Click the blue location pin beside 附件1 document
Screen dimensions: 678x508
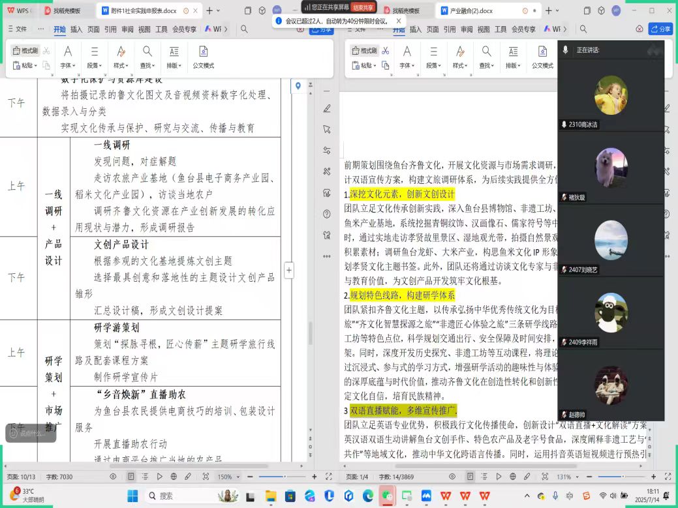[298, 86]
